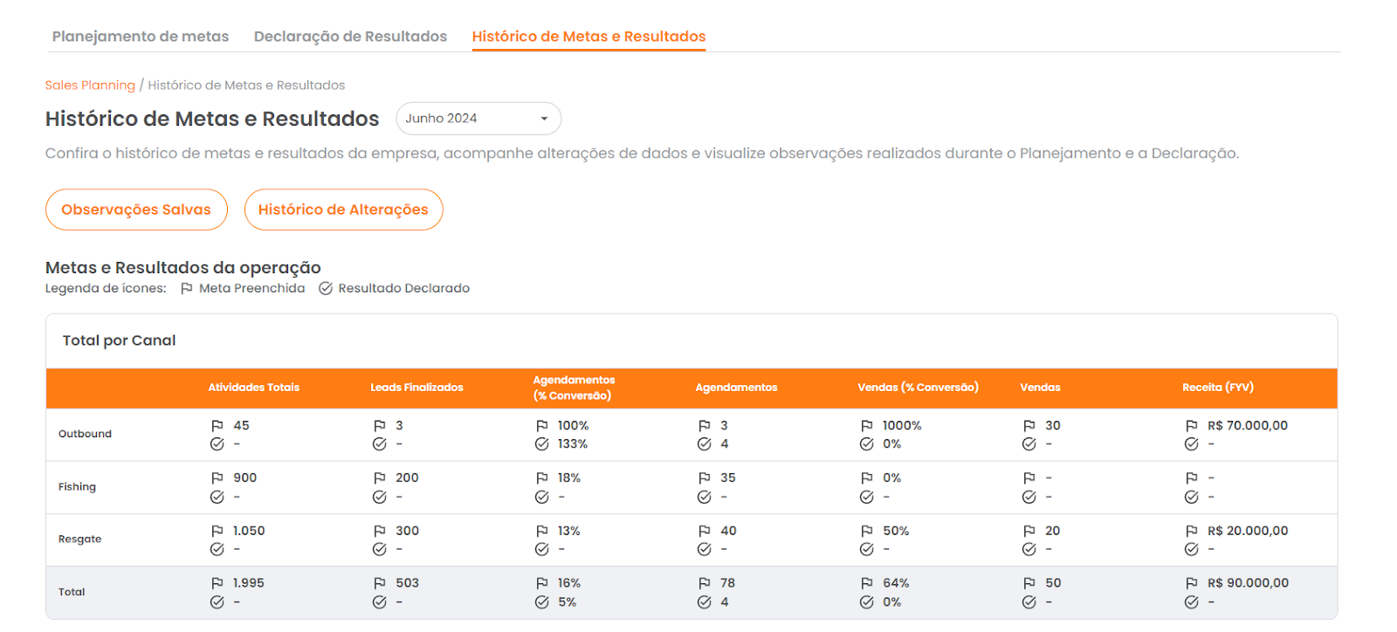
Task: Open the Declaração de Resultados tab
Action: [x=350, y=37]
